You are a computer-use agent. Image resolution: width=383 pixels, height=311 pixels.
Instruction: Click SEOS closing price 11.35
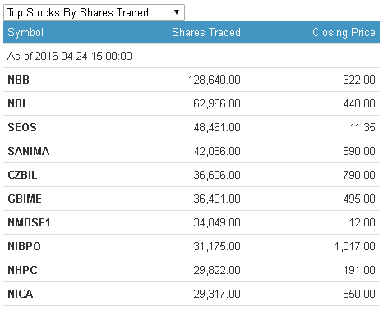tap(362, 127)
